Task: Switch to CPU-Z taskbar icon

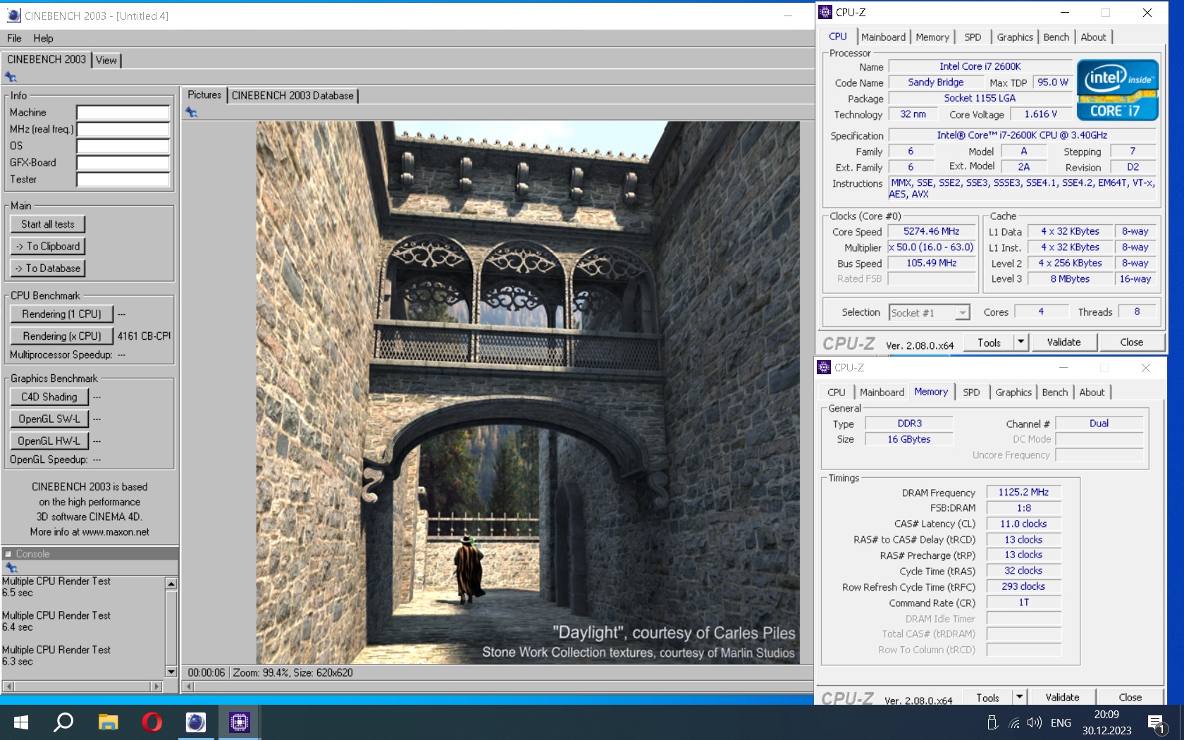Action: [x=240, y=722]
